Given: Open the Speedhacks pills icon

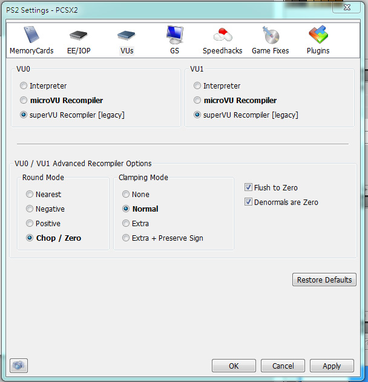Looking at the screenshot, I should [x=223, y=35].
